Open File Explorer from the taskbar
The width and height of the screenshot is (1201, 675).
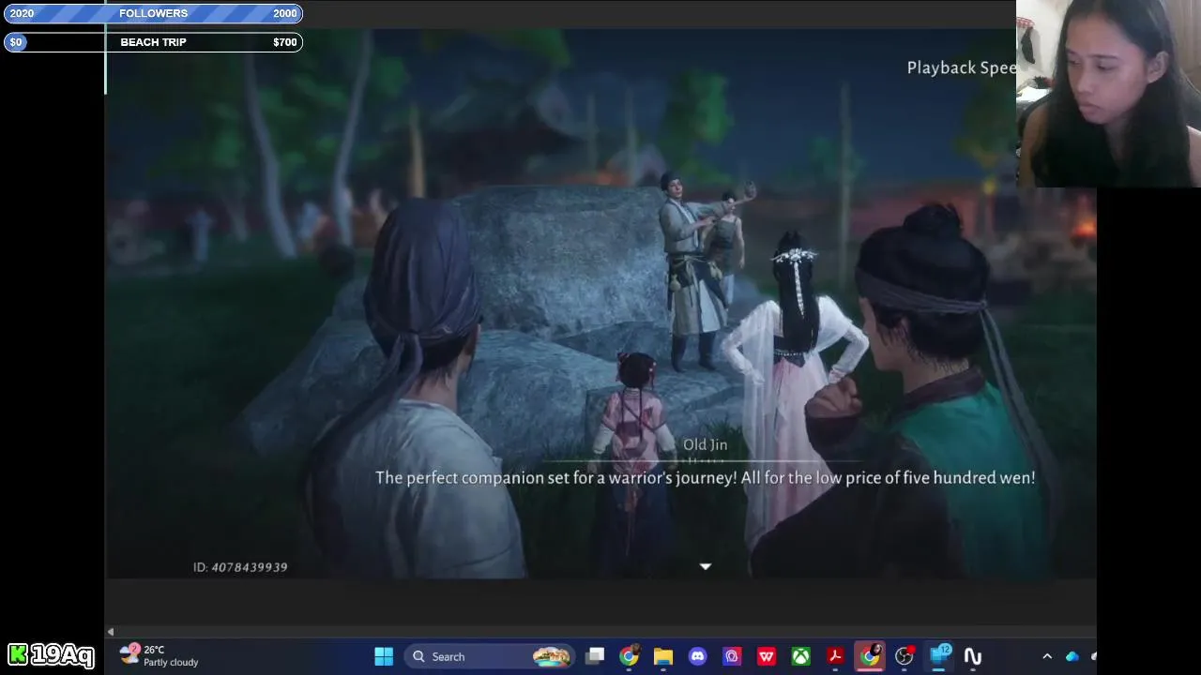click(x=663, y=656)
